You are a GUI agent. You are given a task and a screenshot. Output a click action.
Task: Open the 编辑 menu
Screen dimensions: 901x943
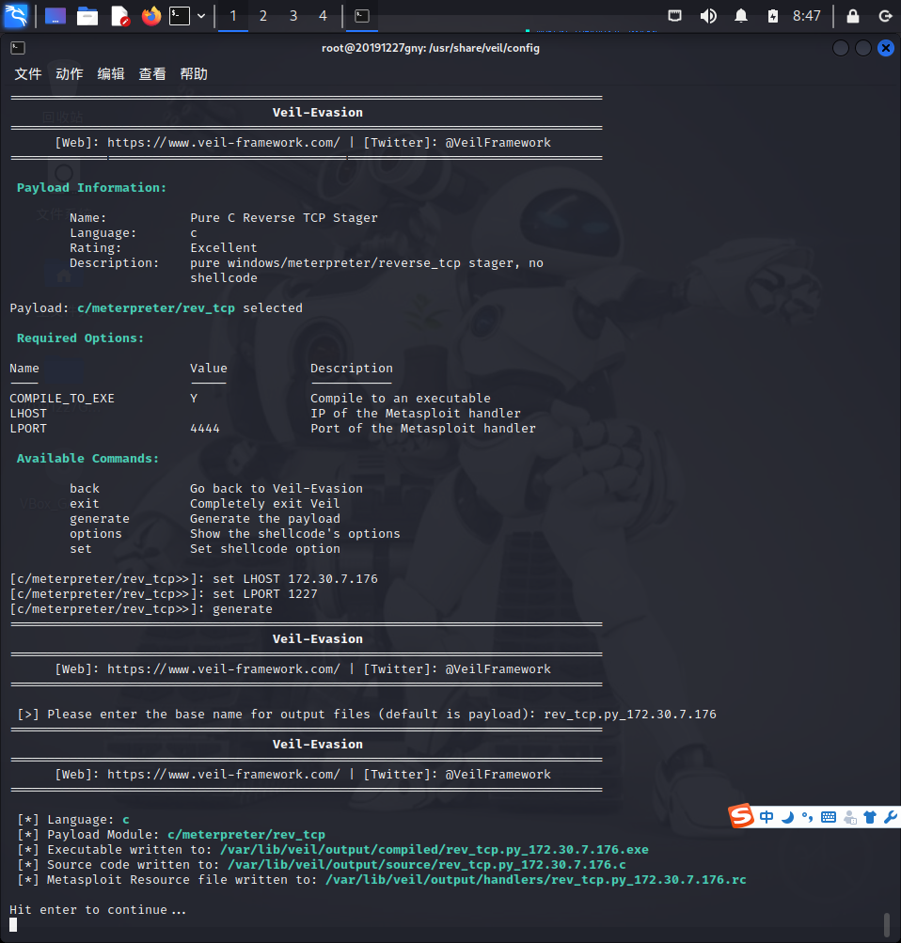pyautogui.click(x=111, y=74)
